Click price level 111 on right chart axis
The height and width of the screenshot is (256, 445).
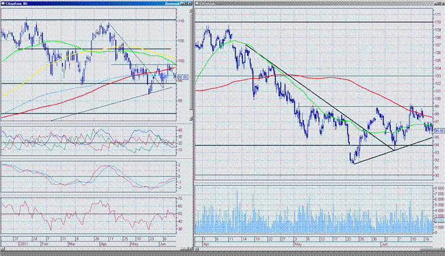coord(437,14)
